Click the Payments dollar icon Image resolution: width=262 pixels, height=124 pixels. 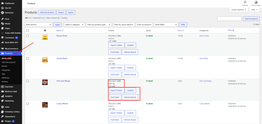click(3, 87)
